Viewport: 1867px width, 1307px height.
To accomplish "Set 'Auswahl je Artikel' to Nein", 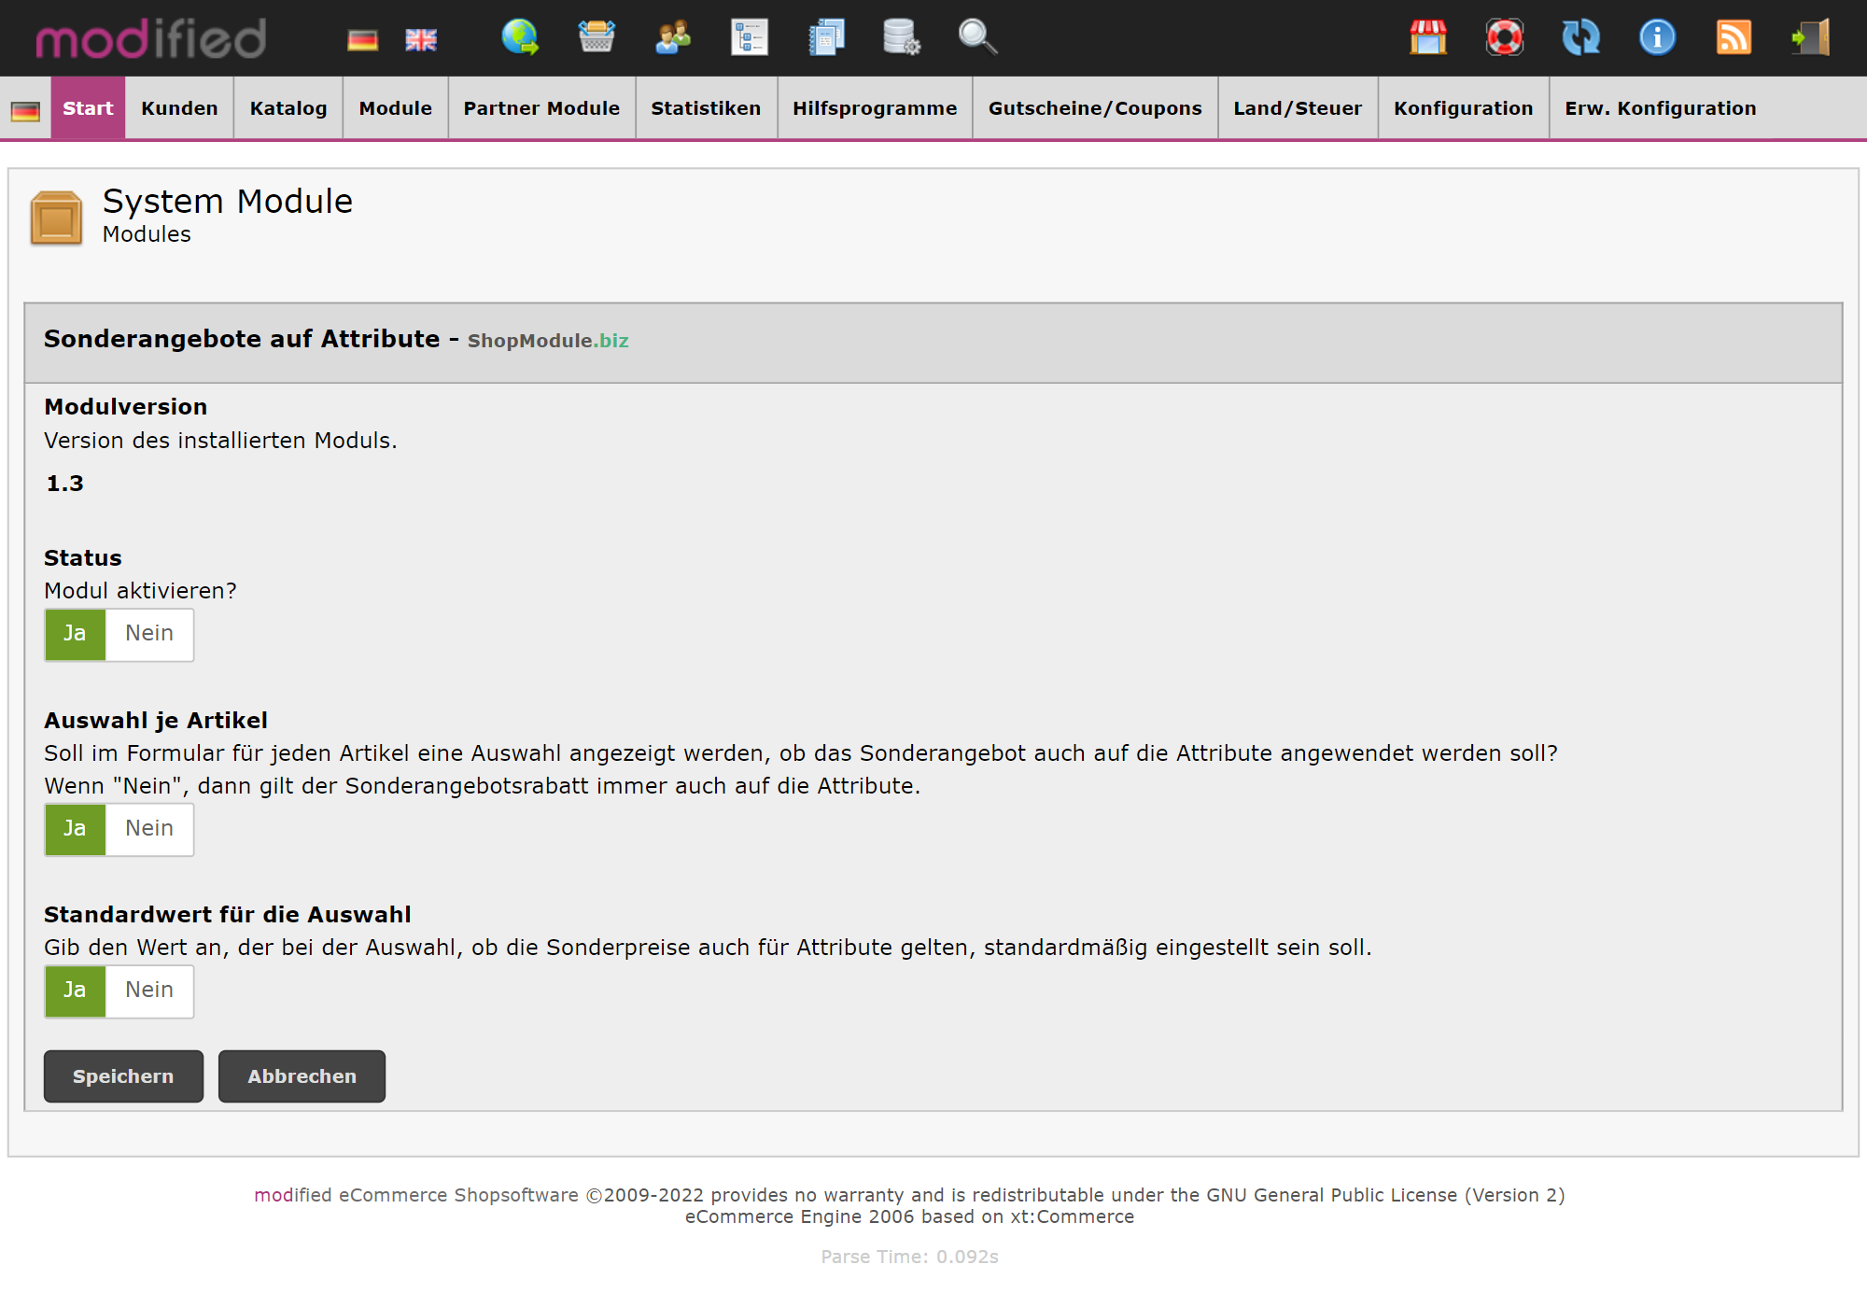I will tap(149, 828).
